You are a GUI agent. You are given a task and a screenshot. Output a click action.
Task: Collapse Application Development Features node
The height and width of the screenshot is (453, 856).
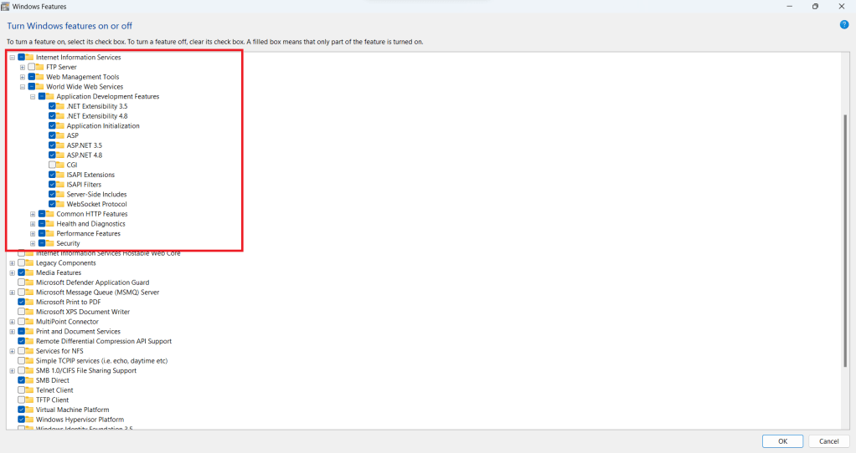[x=33, y=96]
